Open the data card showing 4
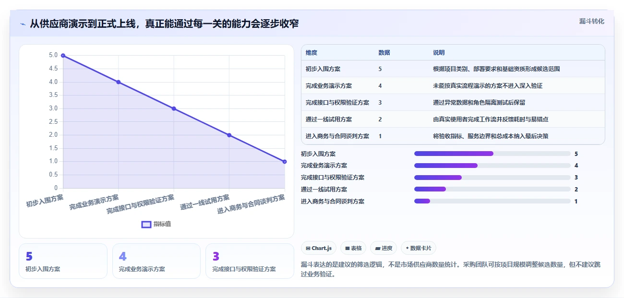 point(156,261)
